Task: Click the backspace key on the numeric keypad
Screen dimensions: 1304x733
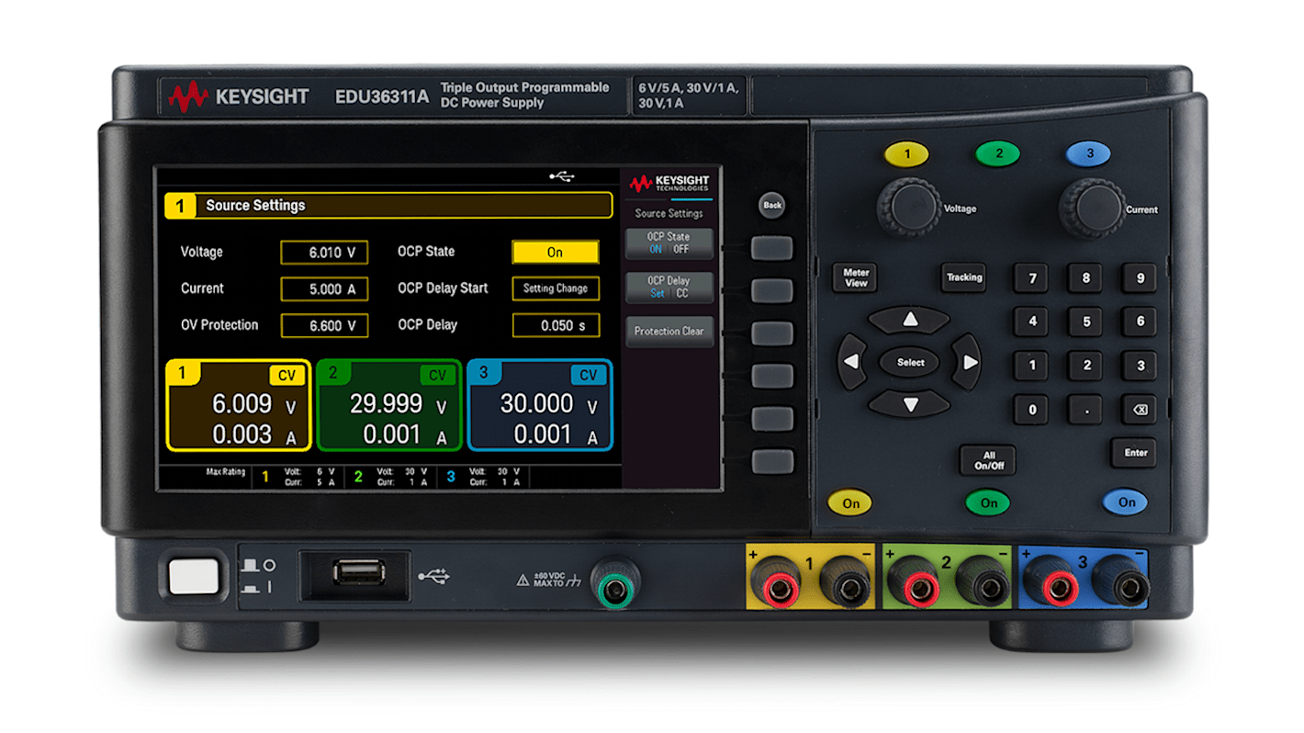Action: pyautogui.click(x=1140, y=410)
